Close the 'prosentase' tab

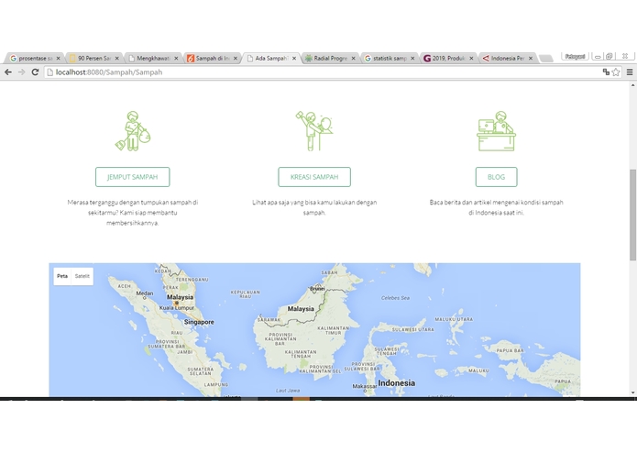tap(58, 58)
